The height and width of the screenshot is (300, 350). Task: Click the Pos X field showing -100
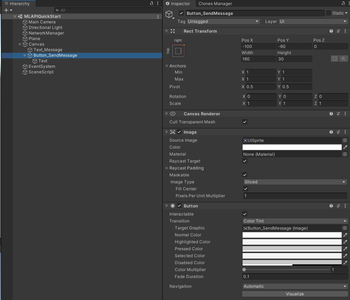pos(259,46)
